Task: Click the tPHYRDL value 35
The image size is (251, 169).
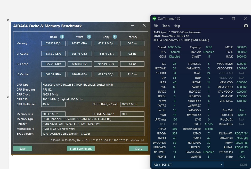Action: point(209,147)
